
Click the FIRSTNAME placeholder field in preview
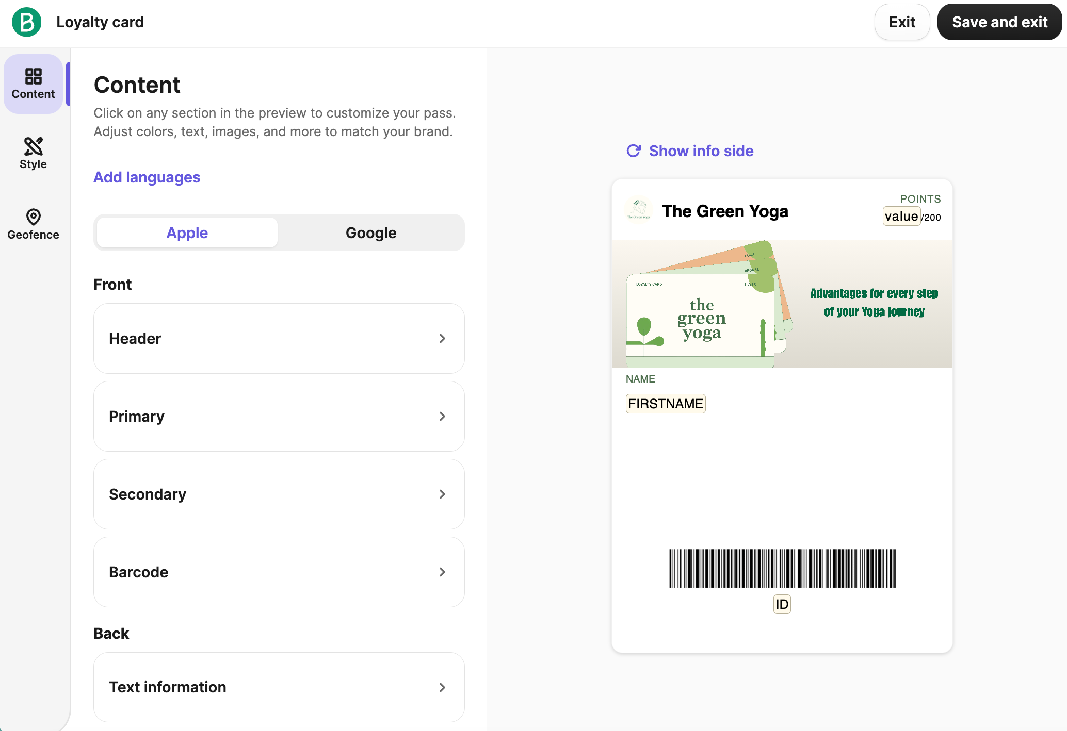point(666,404)
